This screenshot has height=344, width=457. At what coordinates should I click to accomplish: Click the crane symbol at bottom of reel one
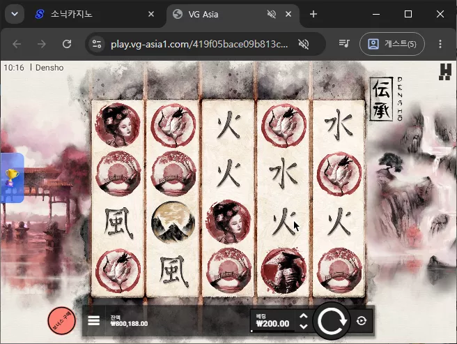pos(118,271)
